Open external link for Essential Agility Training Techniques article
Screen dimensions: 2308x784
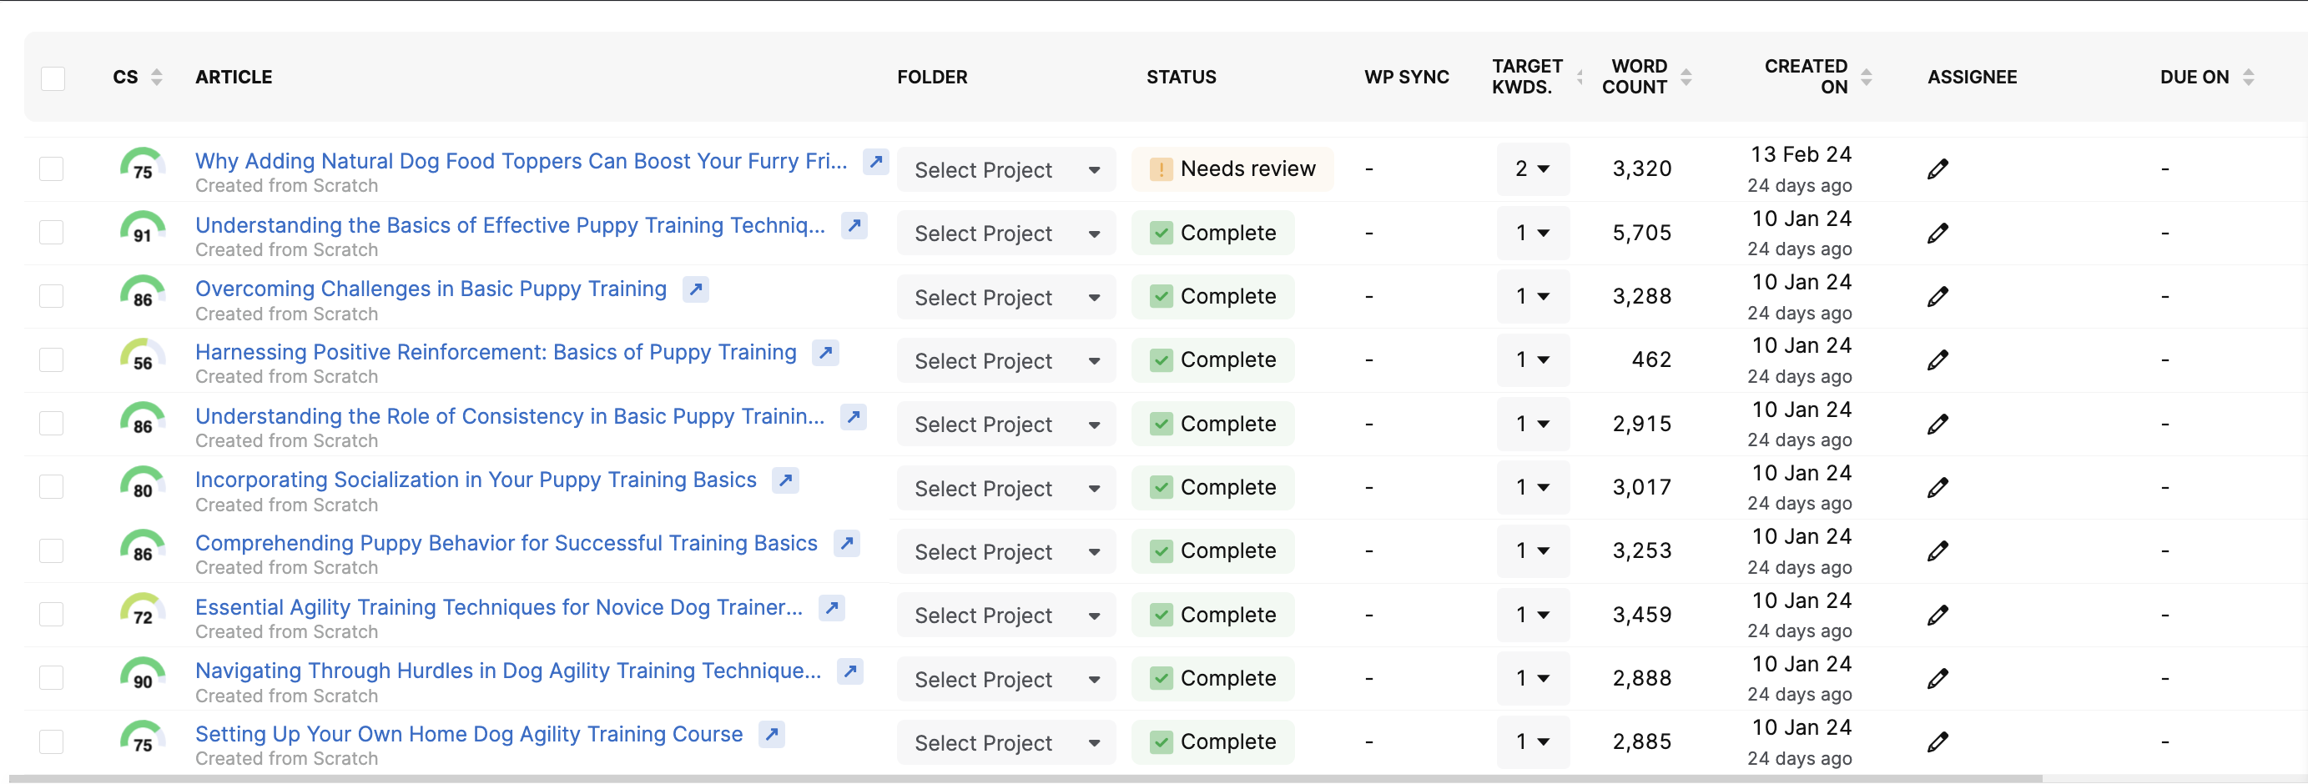[831, 607]
